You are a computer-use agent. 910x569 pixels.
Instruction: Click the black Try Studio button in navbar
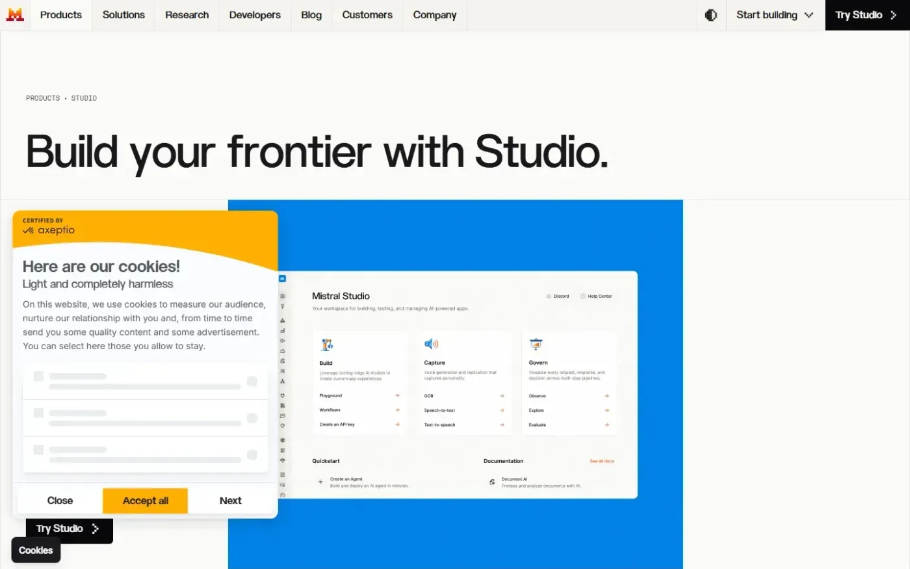point(867,15)
